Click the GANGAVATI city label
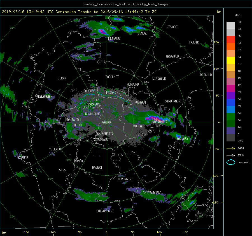 click(x=160, y=122)
